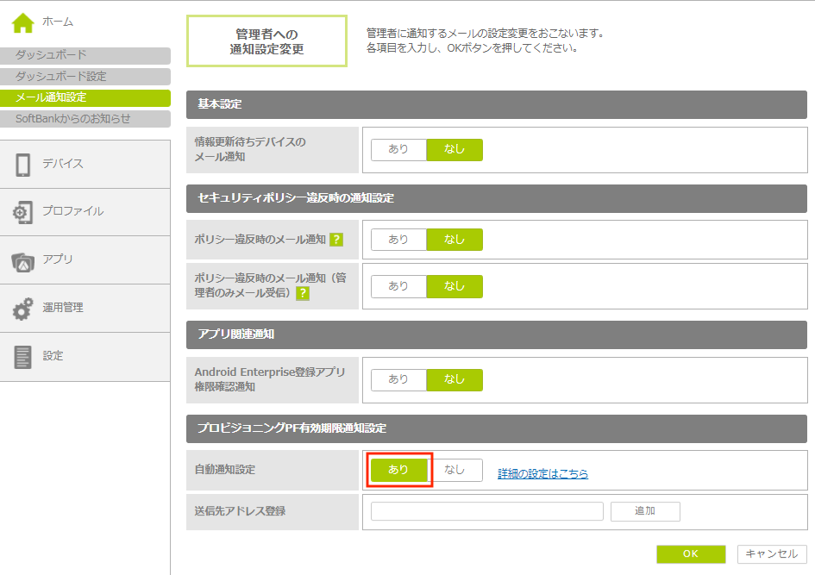Open ダッシュボード menu item
The image size is (815, 575).
(x=85, y=55)
